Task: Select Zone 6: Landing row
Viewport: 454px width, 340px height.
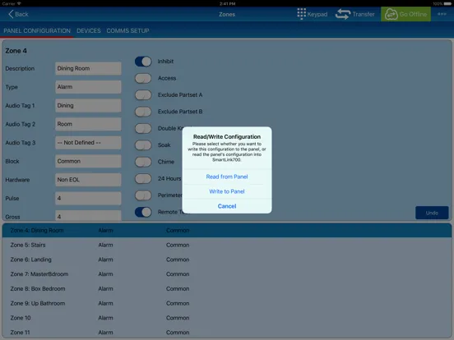Action: [227, 260]
